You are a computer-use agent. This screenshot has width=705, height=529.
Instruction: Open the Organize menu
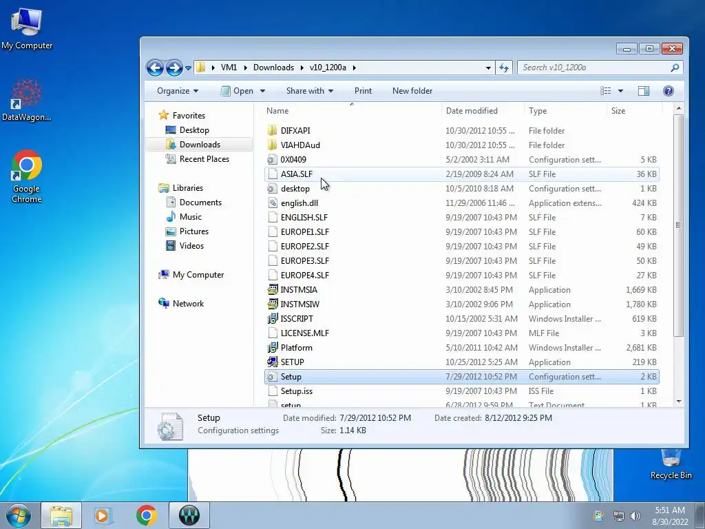coord(178,91)
